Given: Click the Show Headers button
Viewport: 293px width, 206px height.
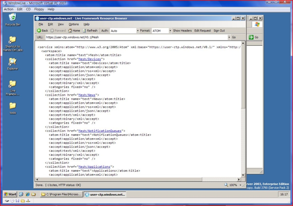Looking at the screenshot, I should pyautogui.click(x=182, y=31).
